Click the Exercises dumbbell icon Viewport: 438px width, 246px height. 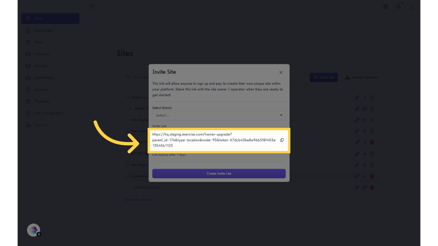click(x=28, y=54)
